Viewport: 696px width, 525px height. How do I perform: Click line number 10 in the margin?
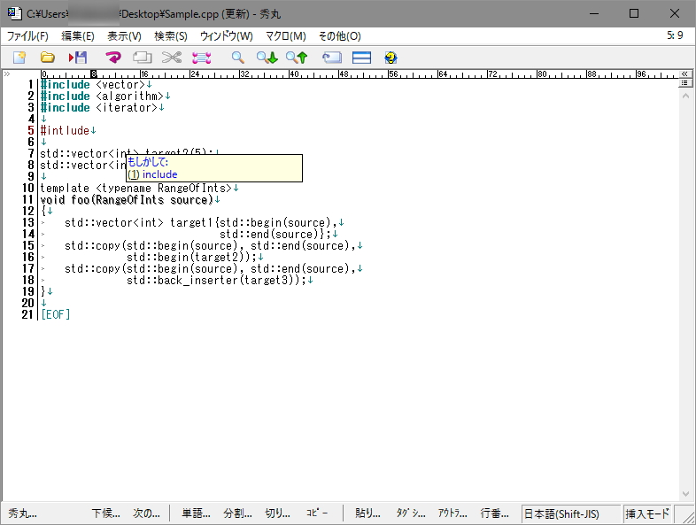click(27, 189)
